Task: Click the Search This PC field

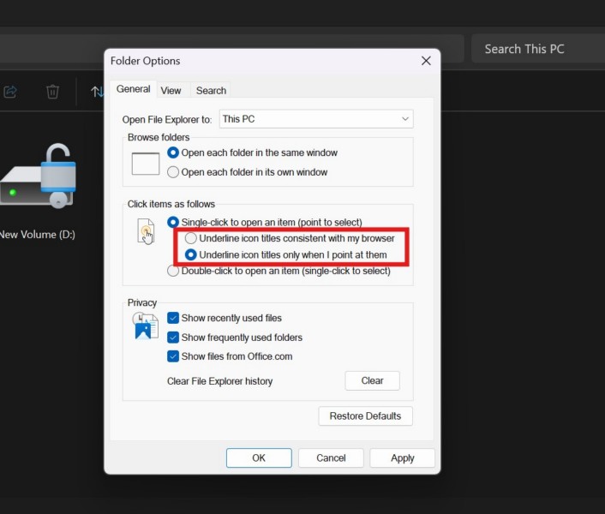Action: click(536, 49)
